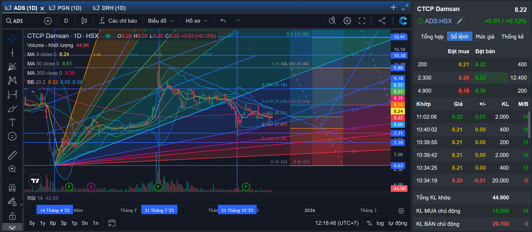
Task: Open time axis settings gear icon
Action: tap(401, 210)
